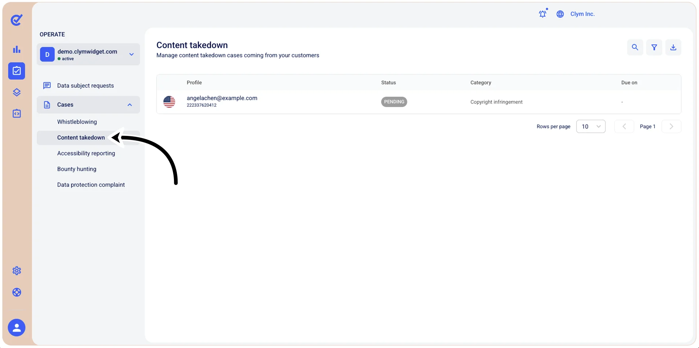Open the Rows per page dropdown

point(591,126)
